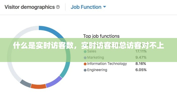The width and height of the screenshot is (177, 100).
Task: Click the green Sales legend dot
Action: click(x=85, y=51)
